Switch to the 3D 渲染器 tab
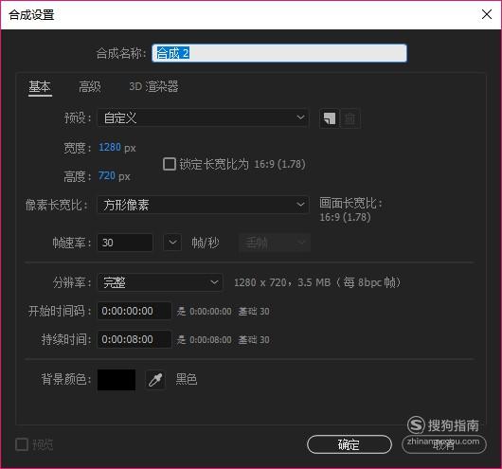This screenshot has height=469, width=502. pyautogui.click(x=153, y=87)
